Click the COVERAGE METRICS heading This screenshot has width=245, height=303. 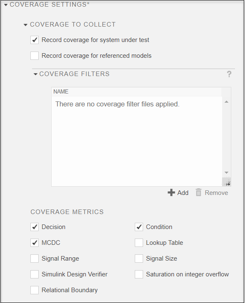pyautogui.click(x=67, y=212)
